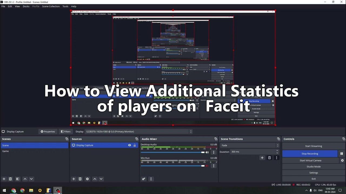Undock the Sources panel
Screen dimensions: 346x194
click(137, 139)
